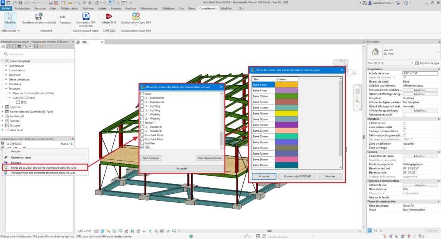Click the Tout désélectionner button
The height and width of the screenshot is (239, 441).
(210, 158)
